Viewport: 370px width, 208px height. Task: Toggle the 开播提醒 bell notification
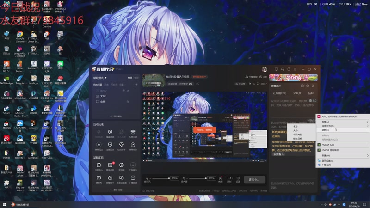coord(251,77)
